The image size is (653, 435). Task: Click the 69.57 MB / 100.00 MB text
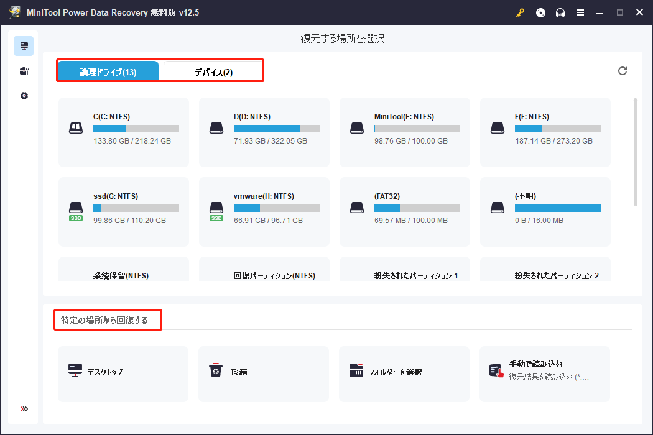point(411,220)
